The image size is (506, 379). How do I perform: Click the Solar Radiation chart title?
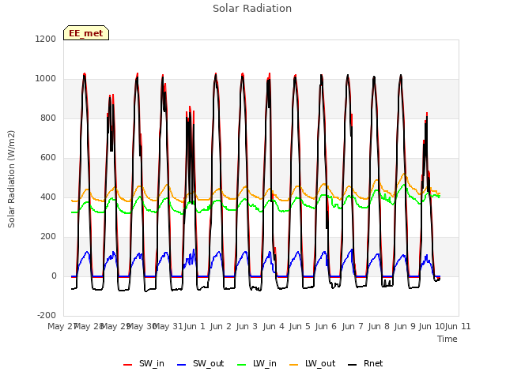(x=252, y=9)
